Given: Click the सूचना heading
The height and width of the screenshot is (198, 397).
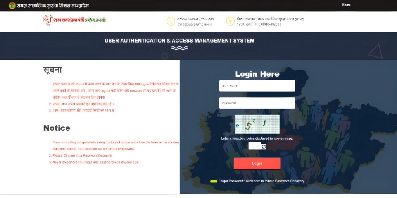Looking at the screenshot, I should (52, 70).
